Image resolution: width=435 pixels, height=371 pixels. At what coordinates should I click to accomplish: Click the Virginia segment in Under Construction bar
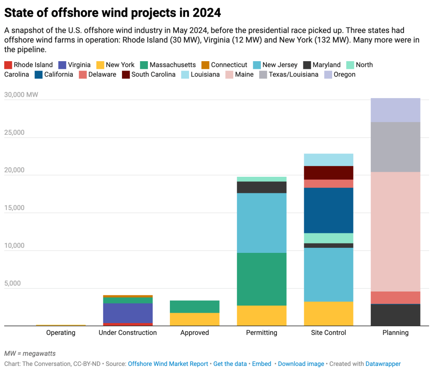pos(128,313)
